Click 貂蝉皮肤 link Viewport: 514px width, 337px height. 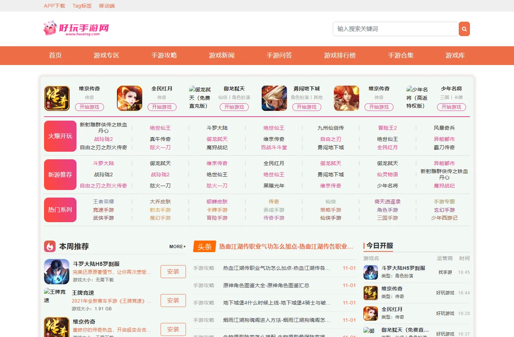click(x=217, y=202)
